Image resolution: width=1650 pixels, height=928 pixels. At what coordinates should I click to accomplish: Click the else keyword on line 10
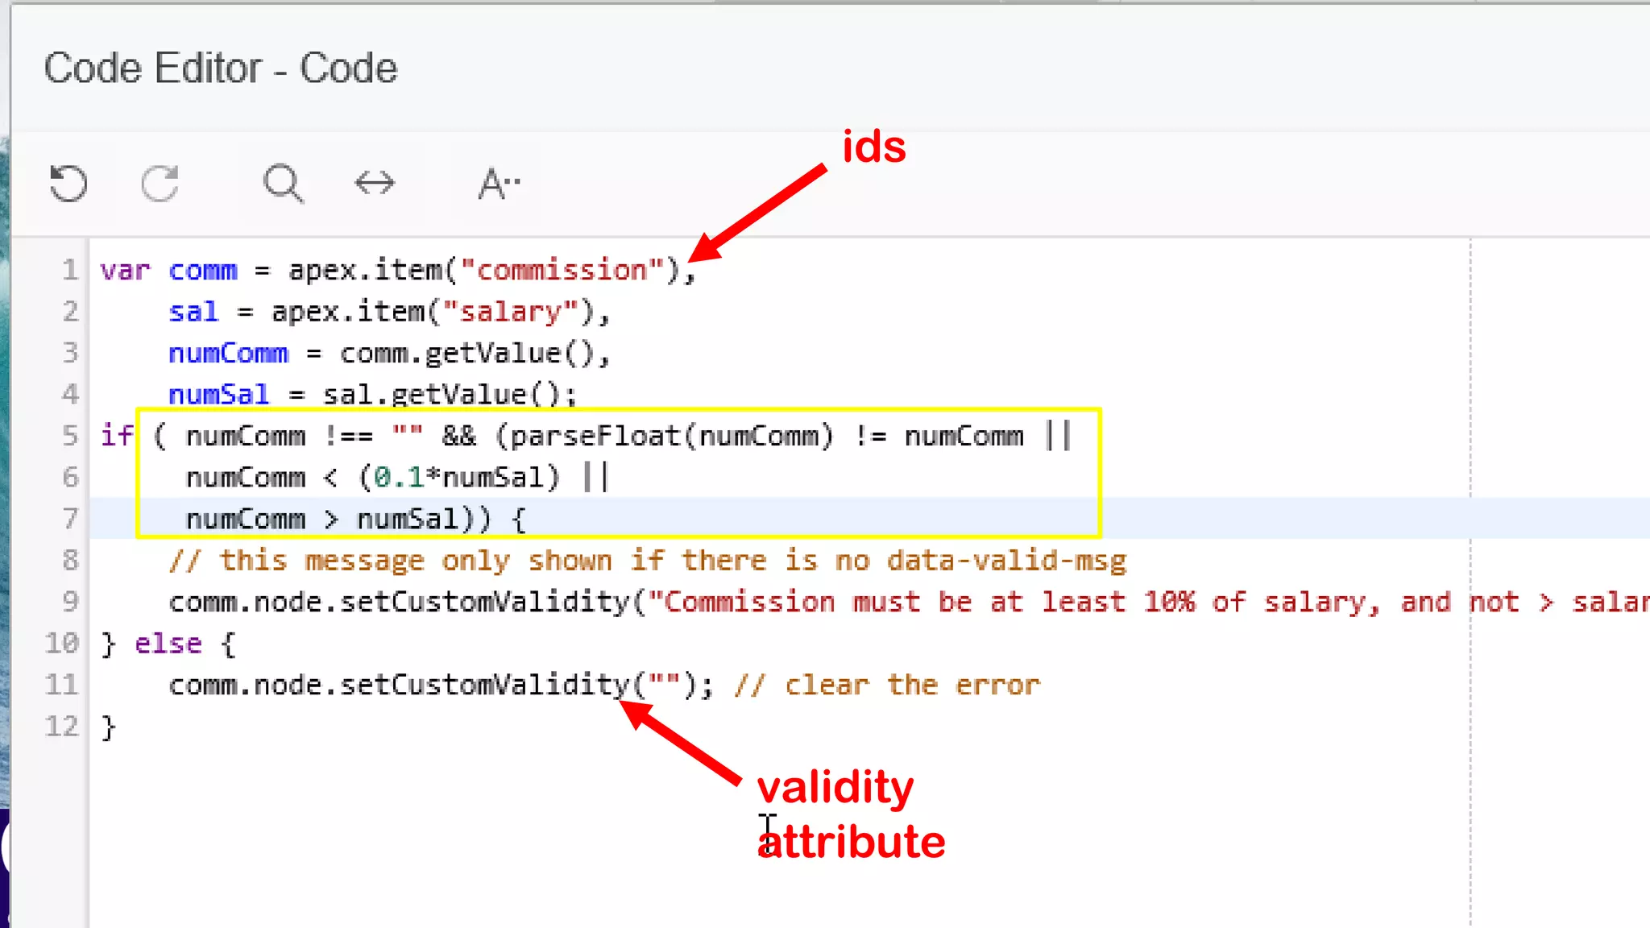(168, 644)
